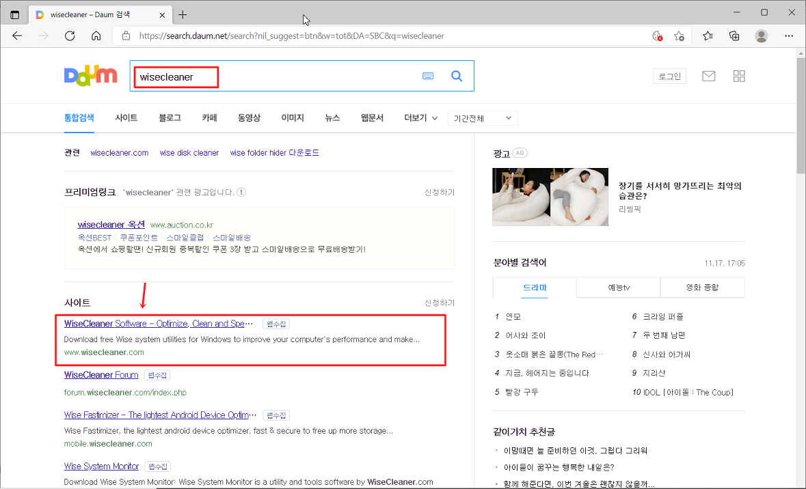The image size is (806, 489).
Task: Click the Daum logo
Action: pyautogui.click(x=90, y=76)
